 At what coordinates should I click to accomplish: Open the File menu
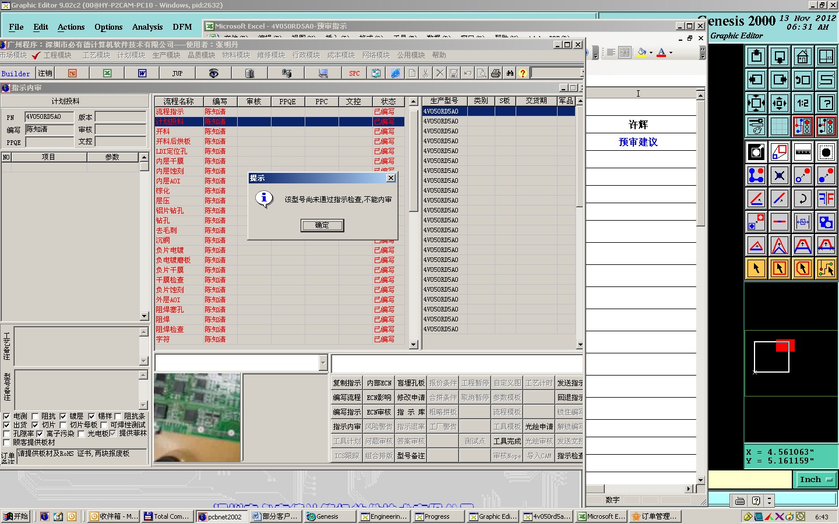coord(16,27)
